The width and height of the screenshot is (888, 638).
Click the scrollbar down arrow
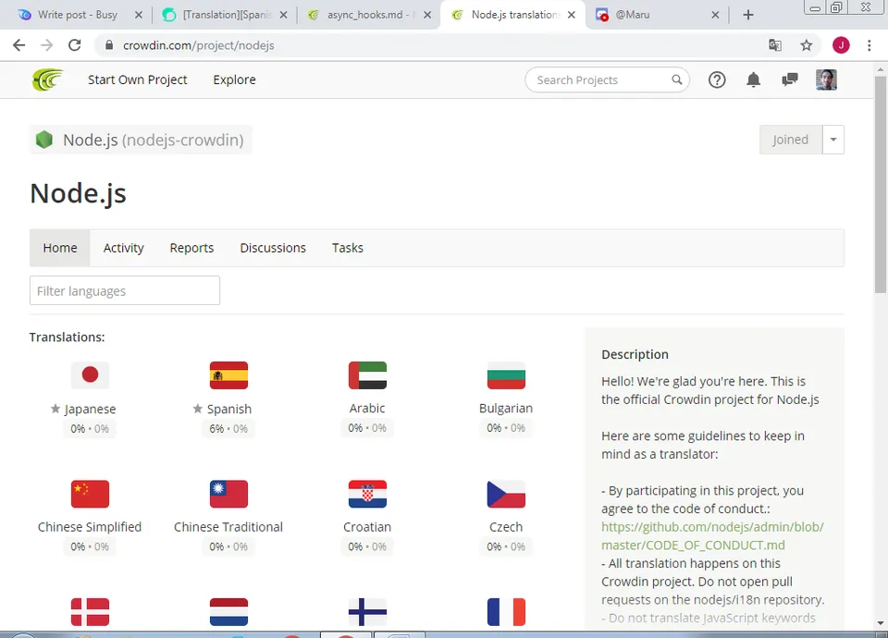pyautogui.click(x=881, y=622)
